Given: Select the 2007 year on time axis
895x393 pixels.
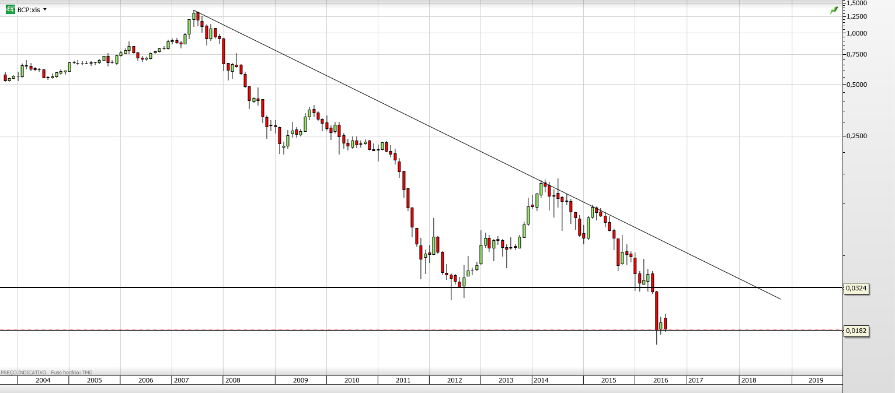Looking at the screenshot, I should click(181, 380).
